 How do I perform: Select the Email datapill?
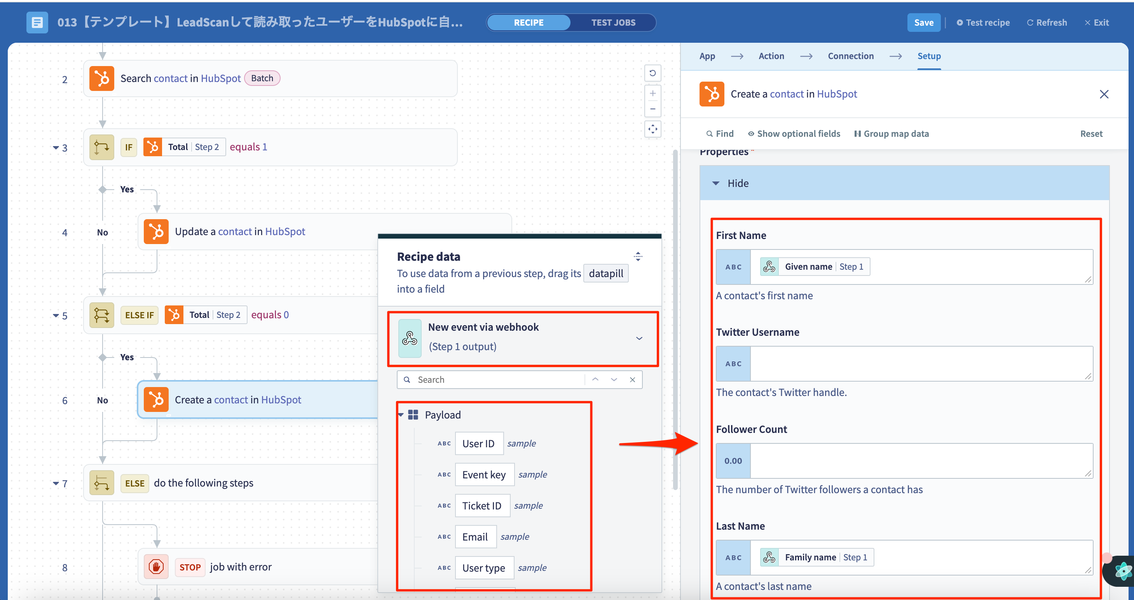pos(475,537)
